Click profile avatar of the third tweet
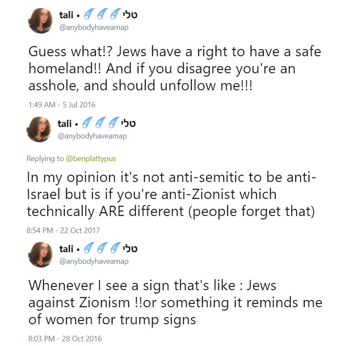 click(x=40, y=255)
